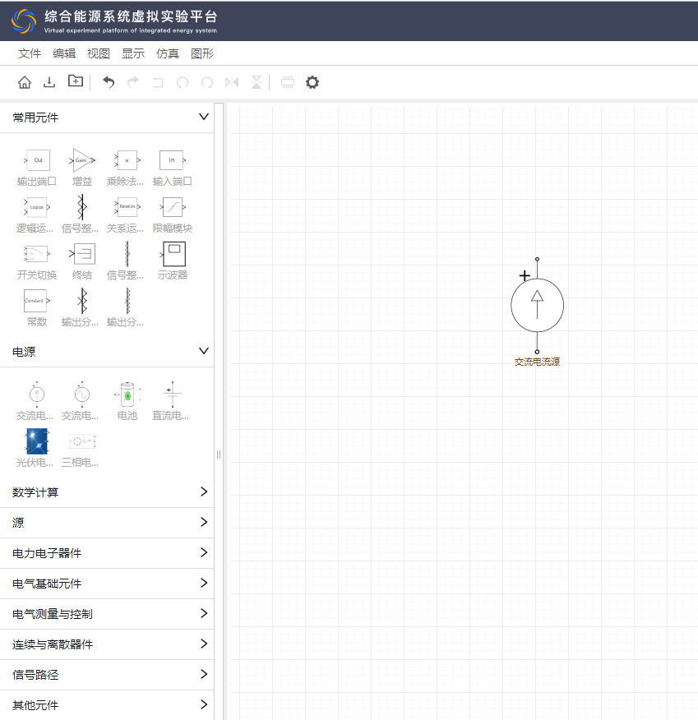698x720 pixels.
Task: Expand the 数学计算 section
Action: [x=204, y=492]
